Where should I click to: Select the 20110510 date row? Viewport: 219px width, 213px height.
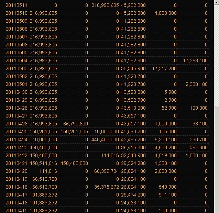pos(16,13)
